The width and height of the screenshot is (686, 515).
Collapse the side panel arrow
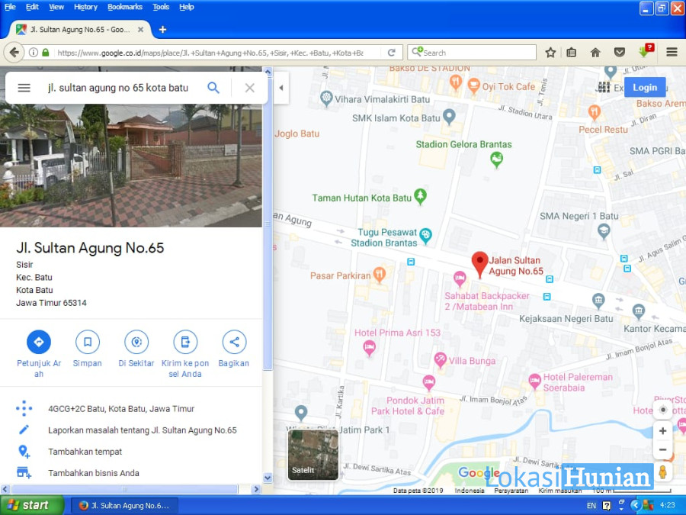click(x=281, y=88)
